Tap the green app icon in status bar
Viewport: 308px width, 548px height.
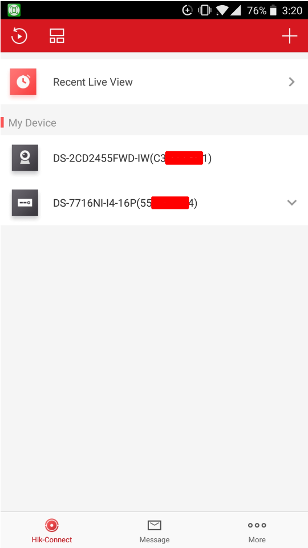(x=14, y=10)
